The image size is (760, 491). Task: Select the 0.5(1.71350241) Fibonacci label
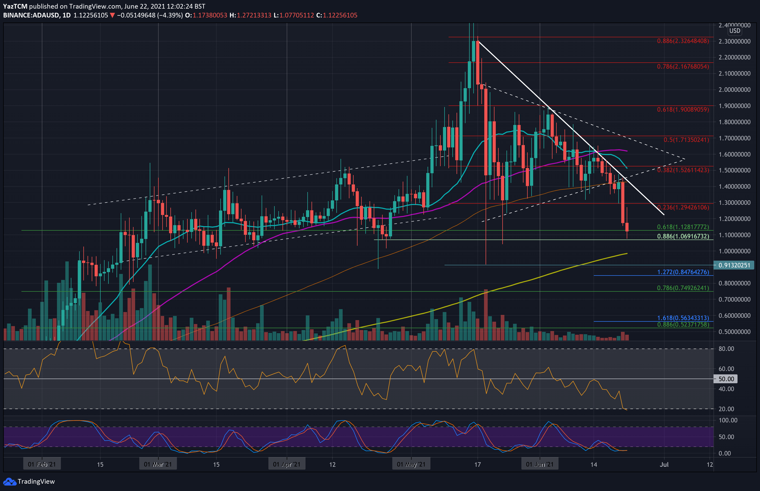(686, 140)
